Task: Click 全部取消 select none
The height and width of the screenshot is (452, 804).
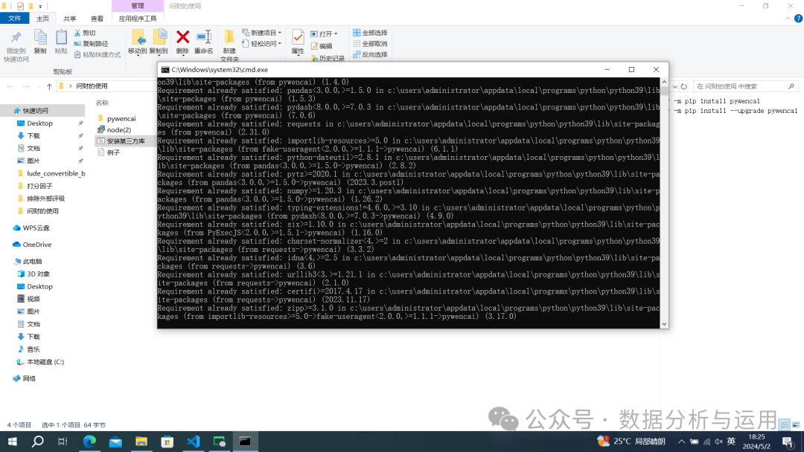Action: point(370,44)
